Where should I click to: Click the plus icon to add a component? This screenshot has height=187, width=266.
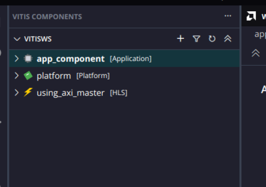point(180,39)
